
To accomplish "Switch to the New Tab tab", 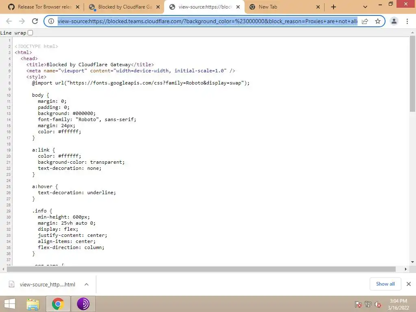I will coord(285,7).
